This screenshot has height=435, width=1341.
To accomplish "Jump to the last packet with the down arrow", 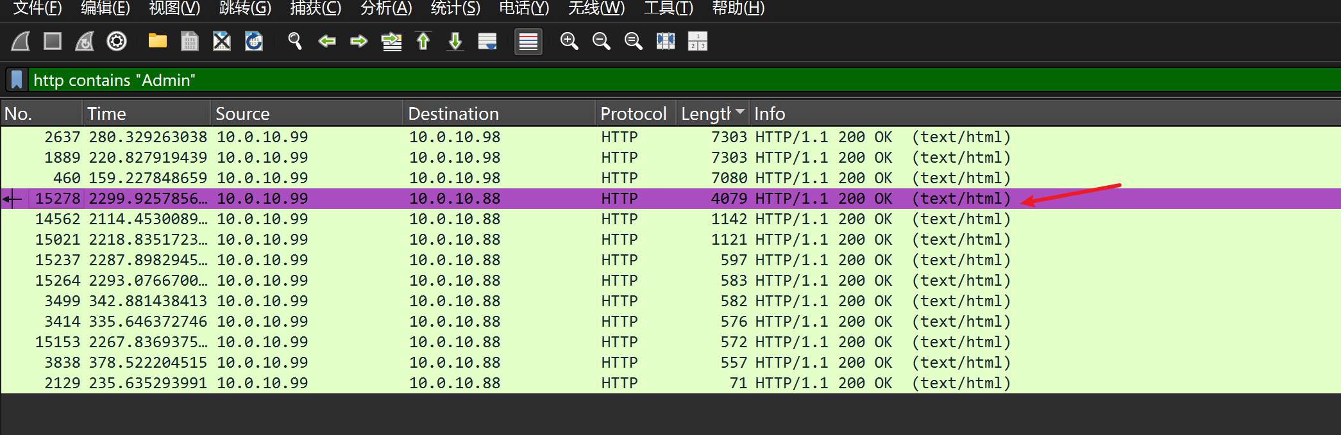I will point(455,42).
